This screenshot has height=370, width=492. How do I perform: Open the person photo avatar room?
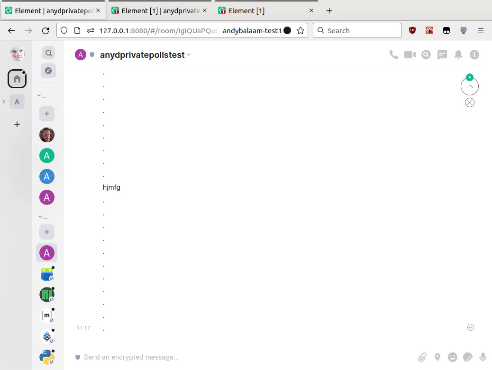click(47, 135)
